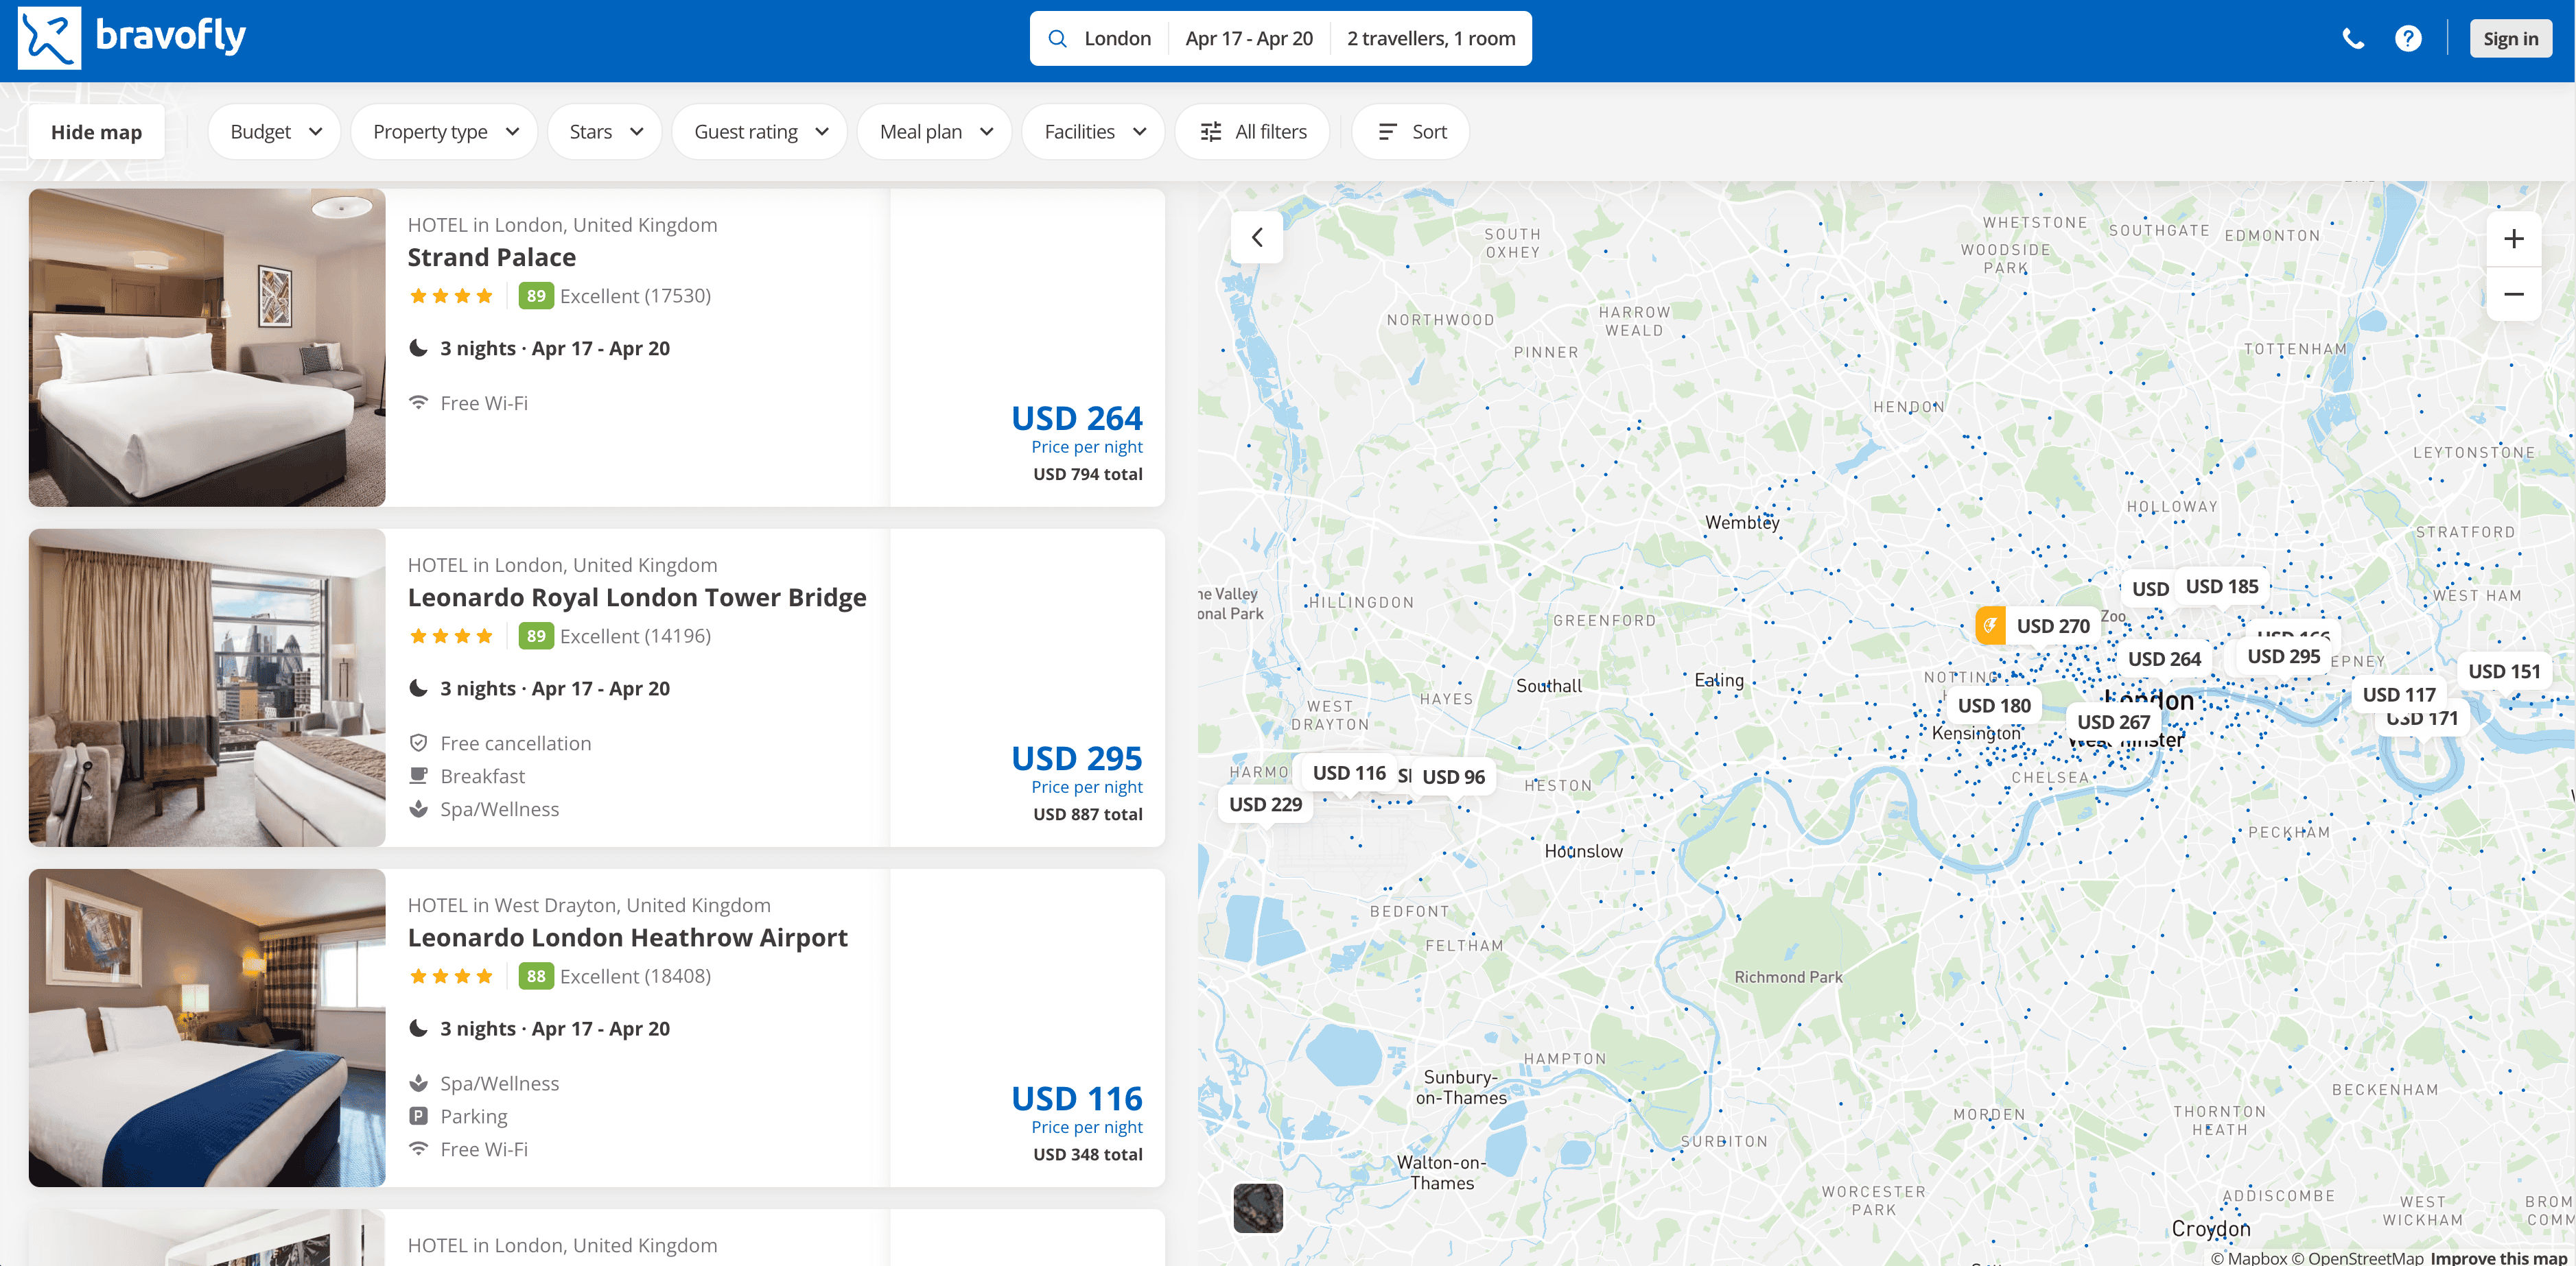Open the Property type dropdown

[445, 132]
